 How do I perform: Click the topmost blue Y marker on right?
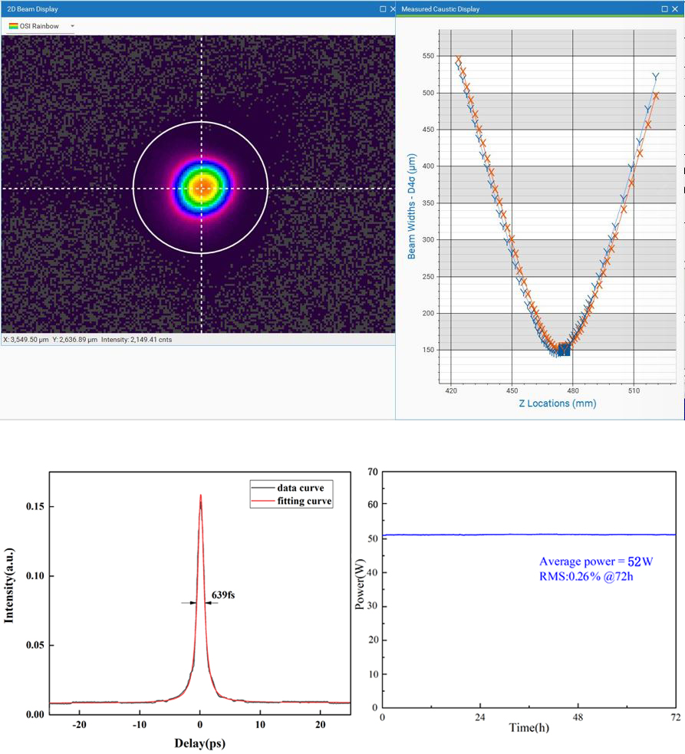[655, 76]
